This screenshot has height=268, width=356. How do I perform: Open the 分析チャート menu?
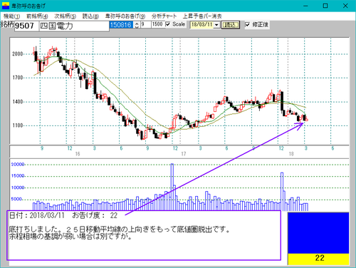coord(164,16)
